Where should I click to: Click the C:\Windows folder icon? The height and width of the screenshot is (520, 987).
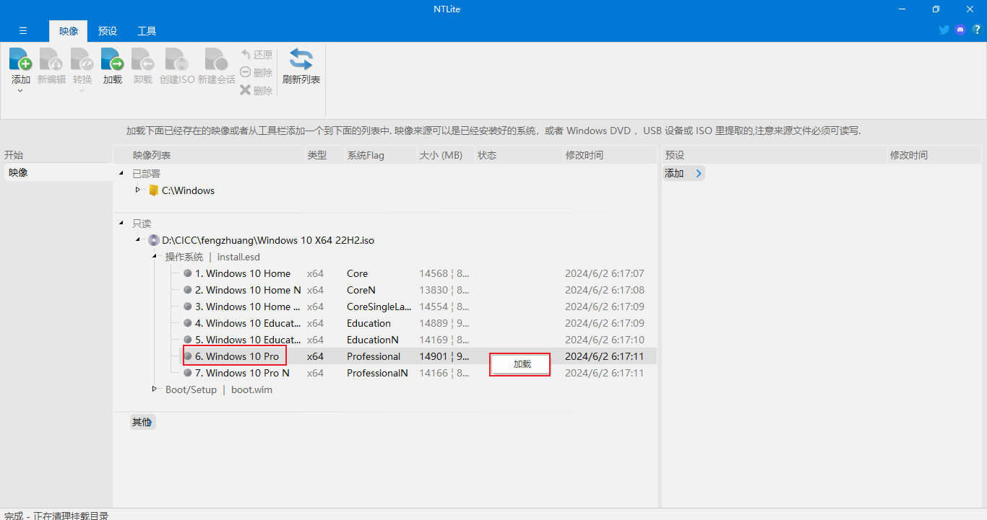pyautogui.click(x=153, y=190)
